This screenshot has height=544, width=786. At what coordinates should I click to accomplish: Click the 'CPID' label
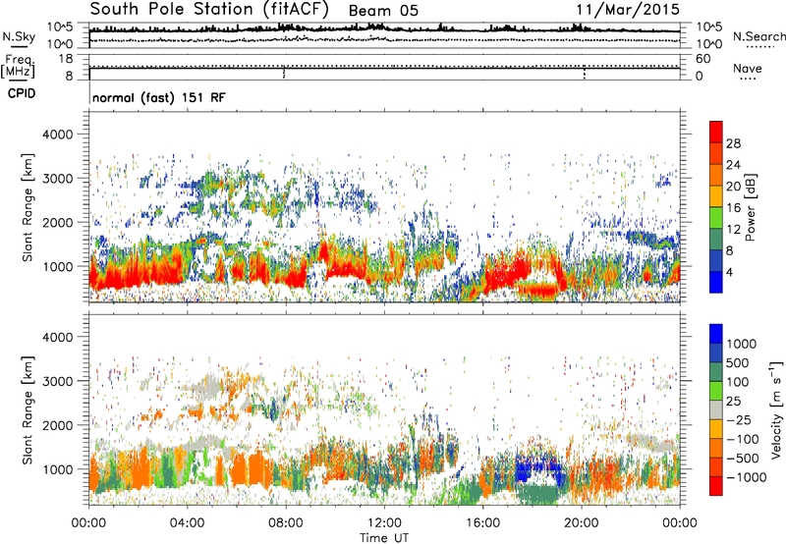tap(22, 93)
